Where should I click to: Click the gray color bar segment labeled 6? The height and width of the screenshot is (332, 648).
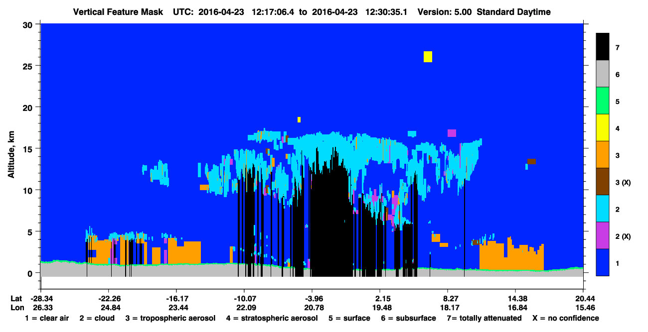(603, 74)
